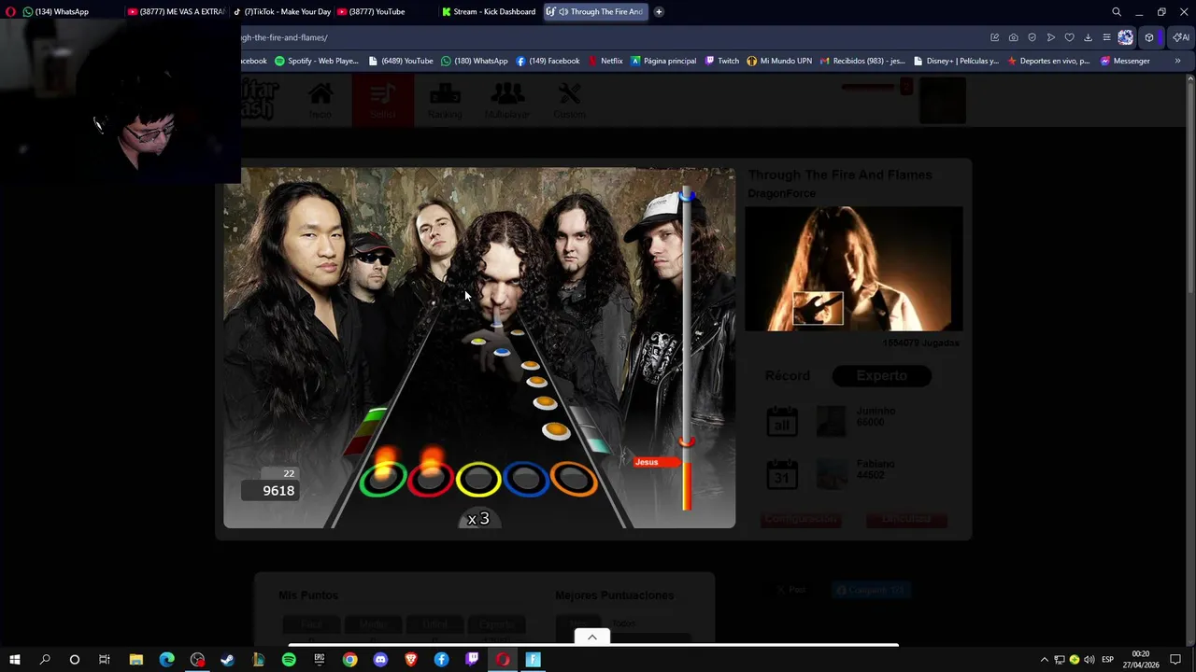The image size is (1196, 672).
Task: Expand the page panel with the up chevron
Action: [x=591, y=637]
